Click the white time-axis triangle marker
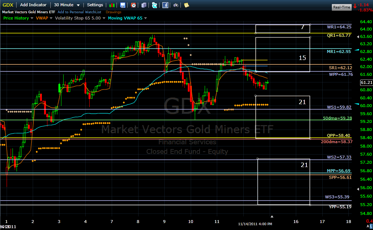 [272, 217]
